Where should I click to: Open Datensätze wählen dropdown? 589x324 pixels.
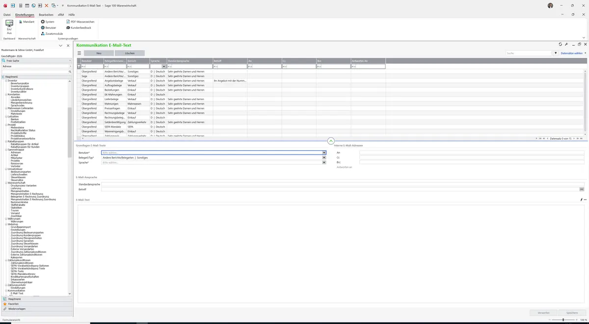573,53
